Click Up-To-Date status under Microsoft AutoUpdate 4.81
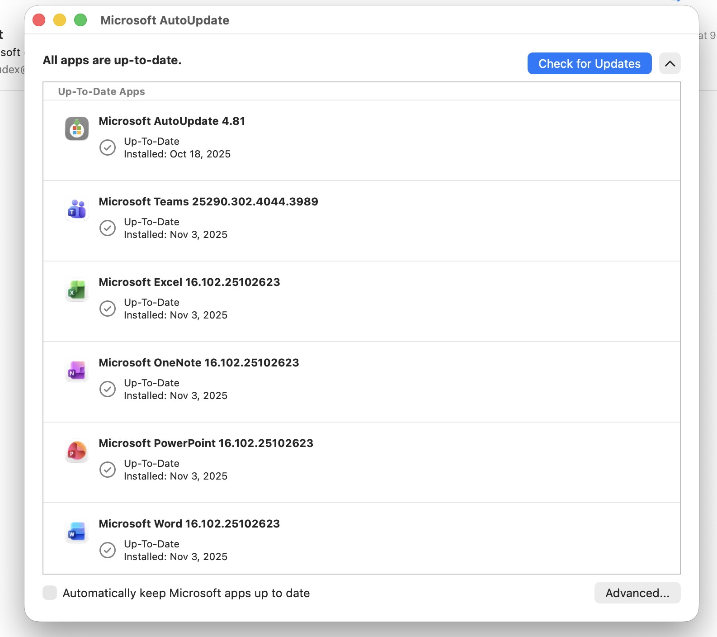717x637 pixels. pos(152,142)
